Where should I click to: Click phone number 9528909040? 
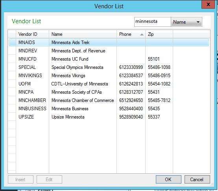pyautogui.click(x=131, y=117)
